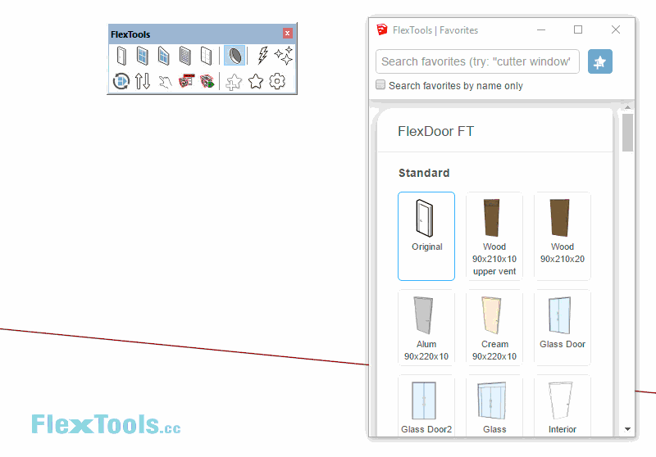Select the FlexDoor tool in FlexTools toolbar

point(121,56)
